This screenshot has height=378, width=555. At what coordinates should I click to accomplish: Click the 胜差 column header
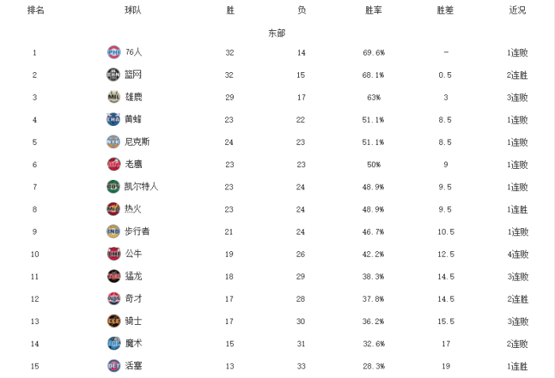(446, 11)
